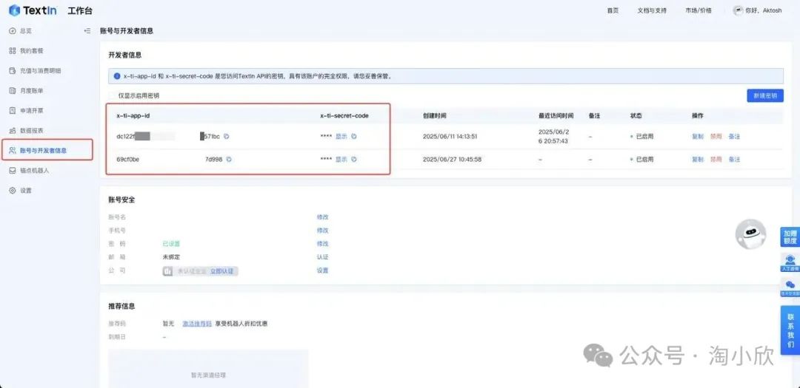Click 修改 beside 手机号
Viewport: 800px width, 388px height.
coord(322,231)
